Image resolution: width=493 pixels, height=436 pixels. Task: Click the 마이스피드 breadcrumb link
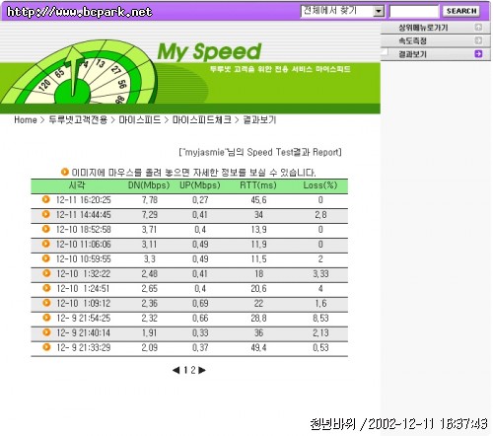click(x=140, y=119)
